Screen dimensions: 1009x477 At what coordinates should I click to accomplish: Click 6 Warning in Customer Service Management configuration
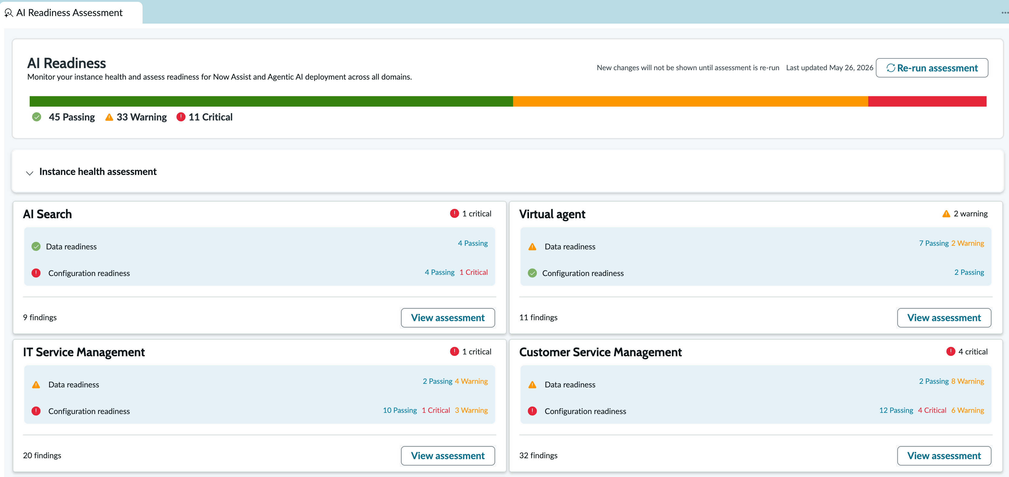point(968,410)
